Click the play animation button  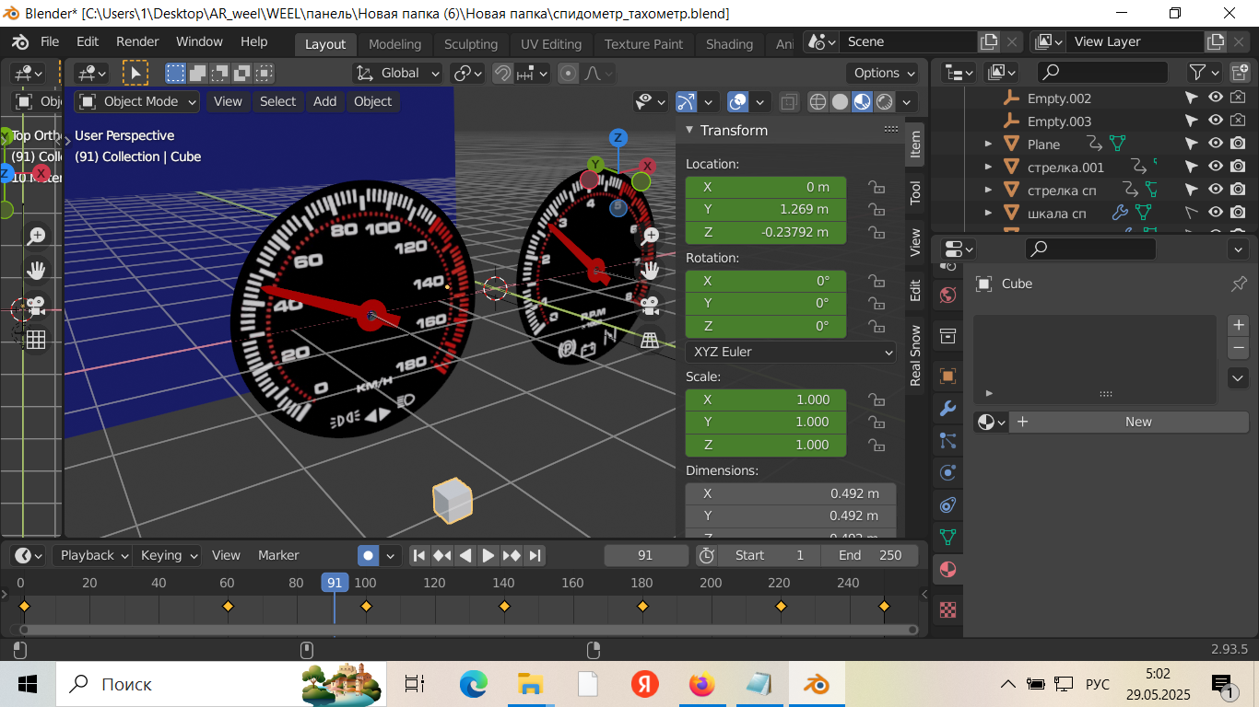point(488,555)
